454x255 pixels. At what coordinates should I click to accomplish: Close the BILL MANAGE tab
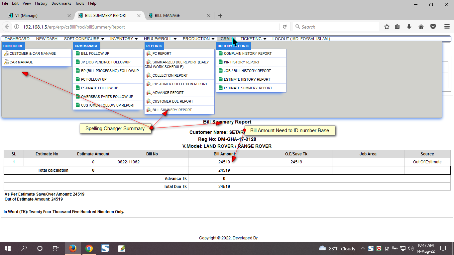coord(209,16)
